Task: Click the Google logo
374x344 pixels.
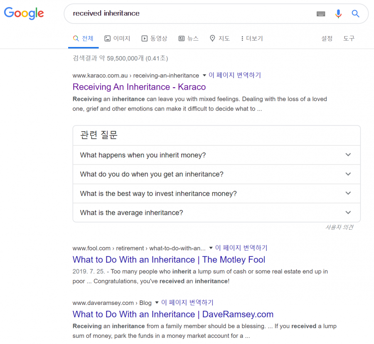Action: [24, 13]
